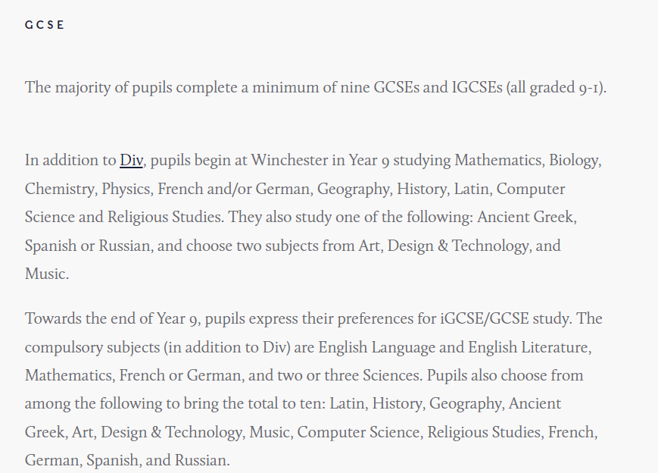Click the phrase Design & Technology, and
Screen dimensions: 658x473
pos(474,246)
